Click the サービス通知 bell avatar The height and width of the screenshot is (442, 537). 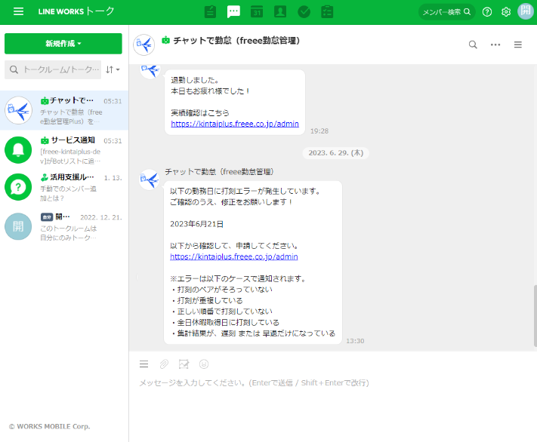click(x=18, y=150)
